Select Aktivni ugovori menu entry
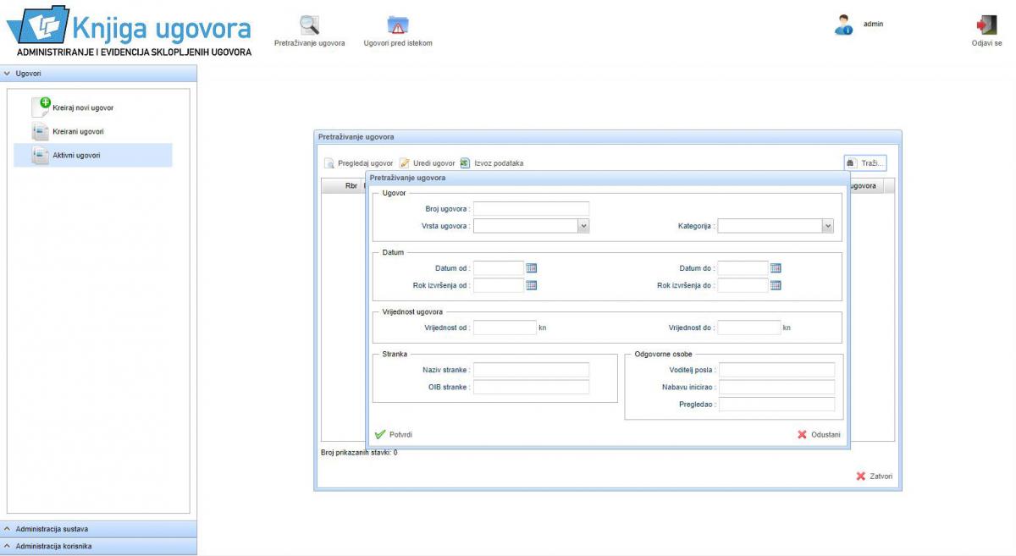Viewport: 1016px width, 556px height. pos(92,155)
